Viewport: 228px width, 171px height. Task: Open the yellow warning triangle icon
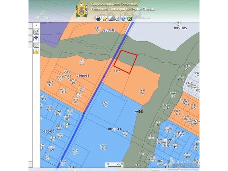coord(36,52)
